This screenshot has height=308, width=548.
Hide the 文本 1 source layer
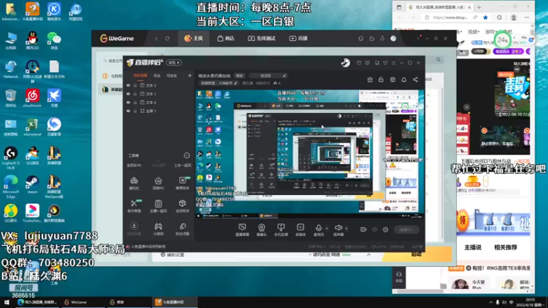(128, 94)
